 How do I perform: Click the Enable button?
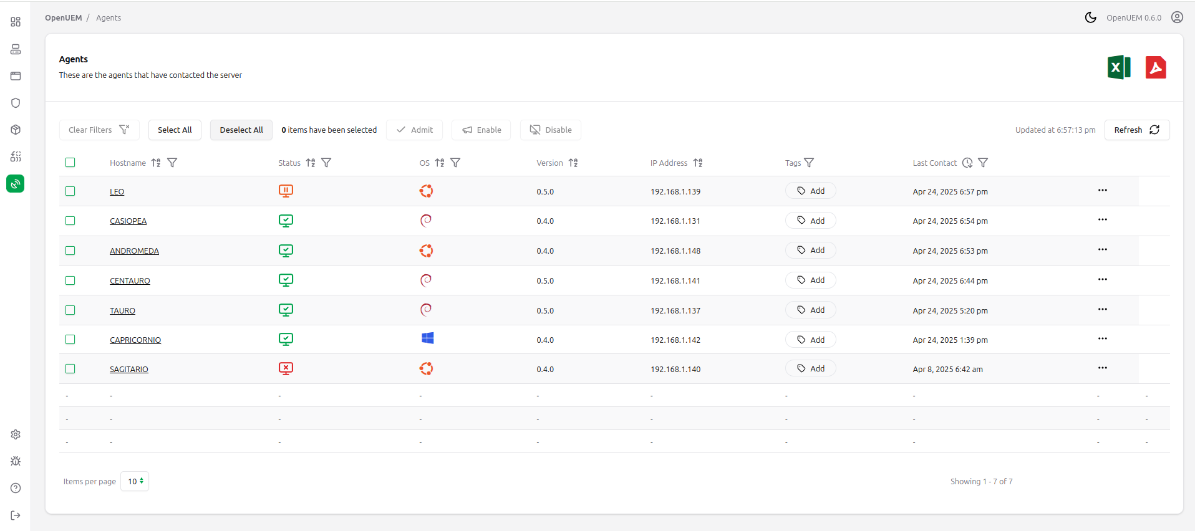point(481,130)
